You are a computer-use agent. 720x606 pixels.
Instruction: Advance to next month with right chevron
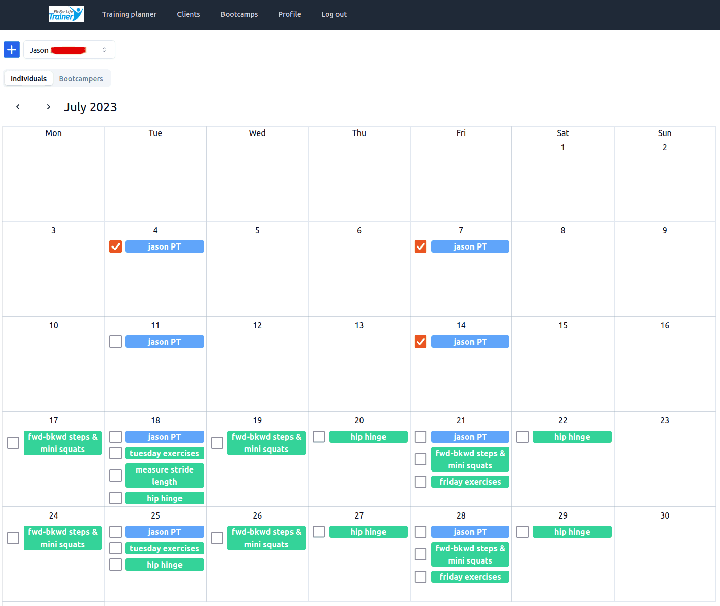(48, 107)
